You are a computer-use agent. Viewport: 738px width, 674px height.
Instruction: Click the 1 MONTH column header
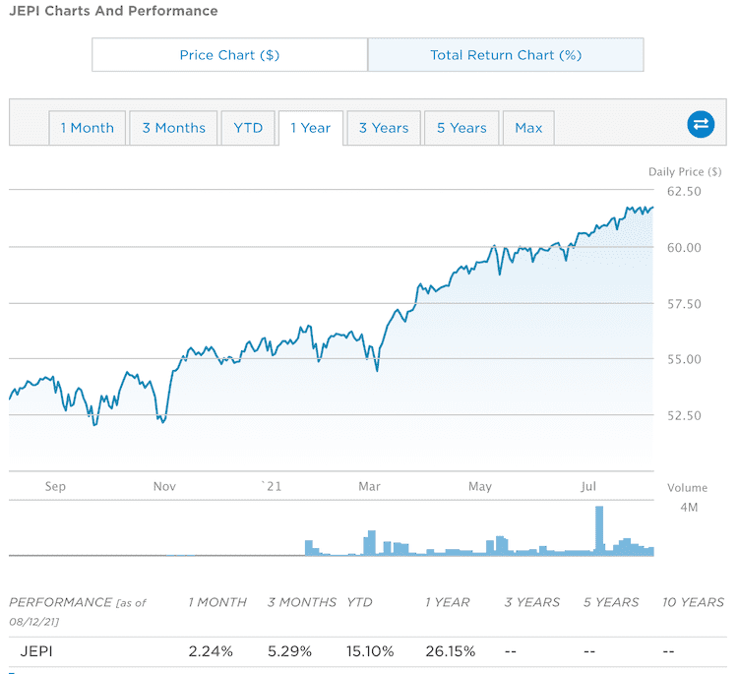coord(217,602)
